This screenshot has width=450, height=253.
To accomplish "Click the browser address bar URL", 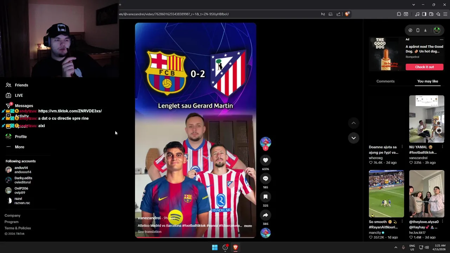I will 174,14.
